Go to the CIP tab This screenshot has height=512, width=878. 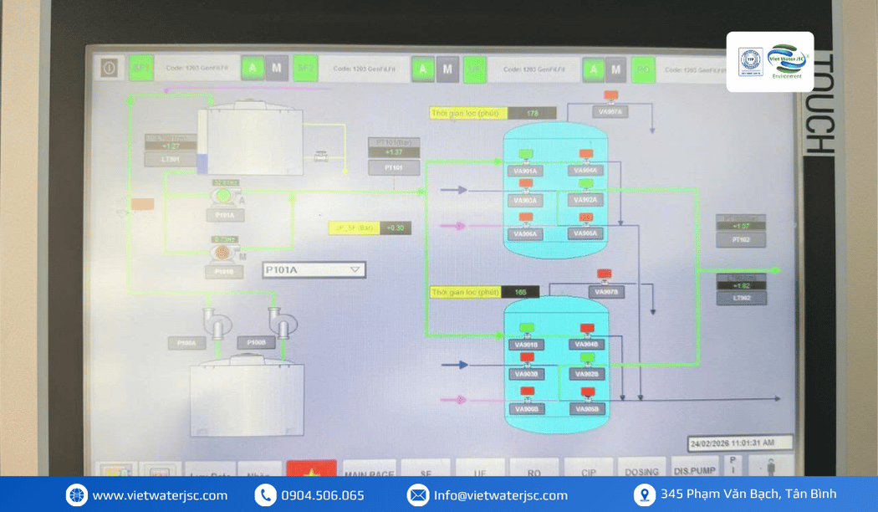coord(589,468)
